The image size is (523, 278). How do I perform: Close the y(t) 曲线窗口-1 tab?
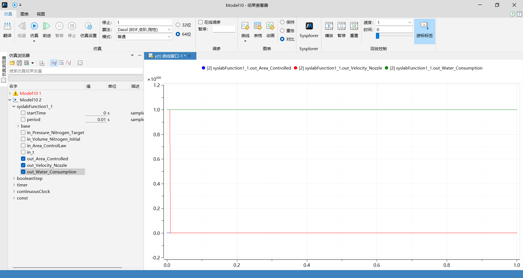pyautogui.click(x=190, y=56)
